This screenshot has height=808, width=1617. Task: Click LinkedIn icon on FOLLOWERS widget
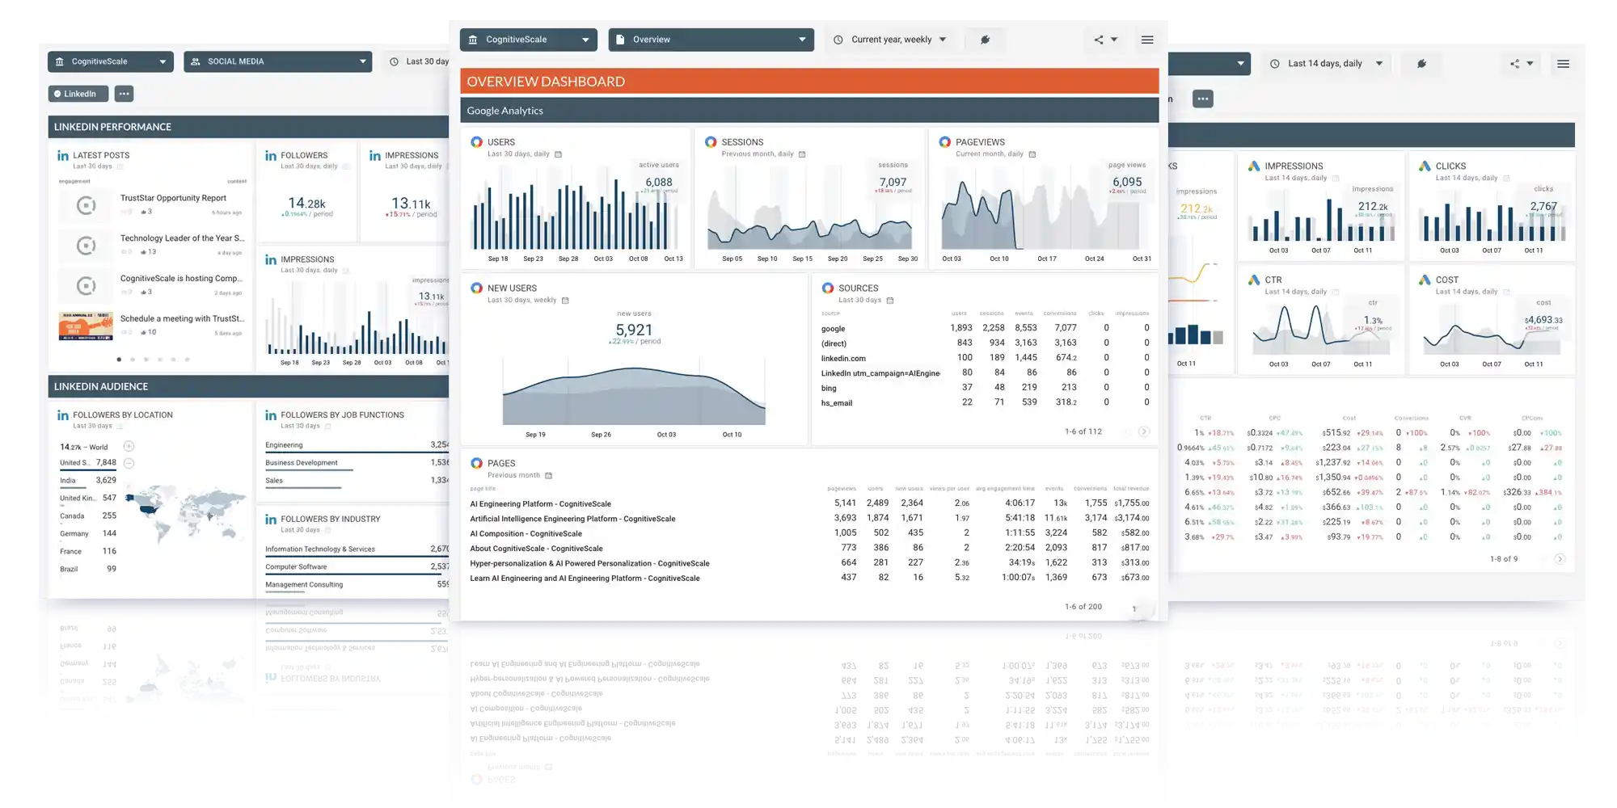(x=271, y=156)
